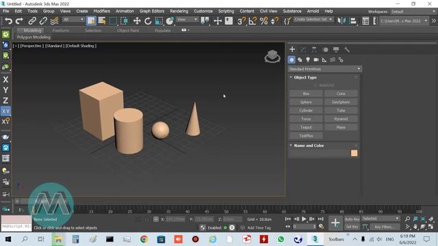
Task: Open the Motion command panel tab
Action: 325,50
